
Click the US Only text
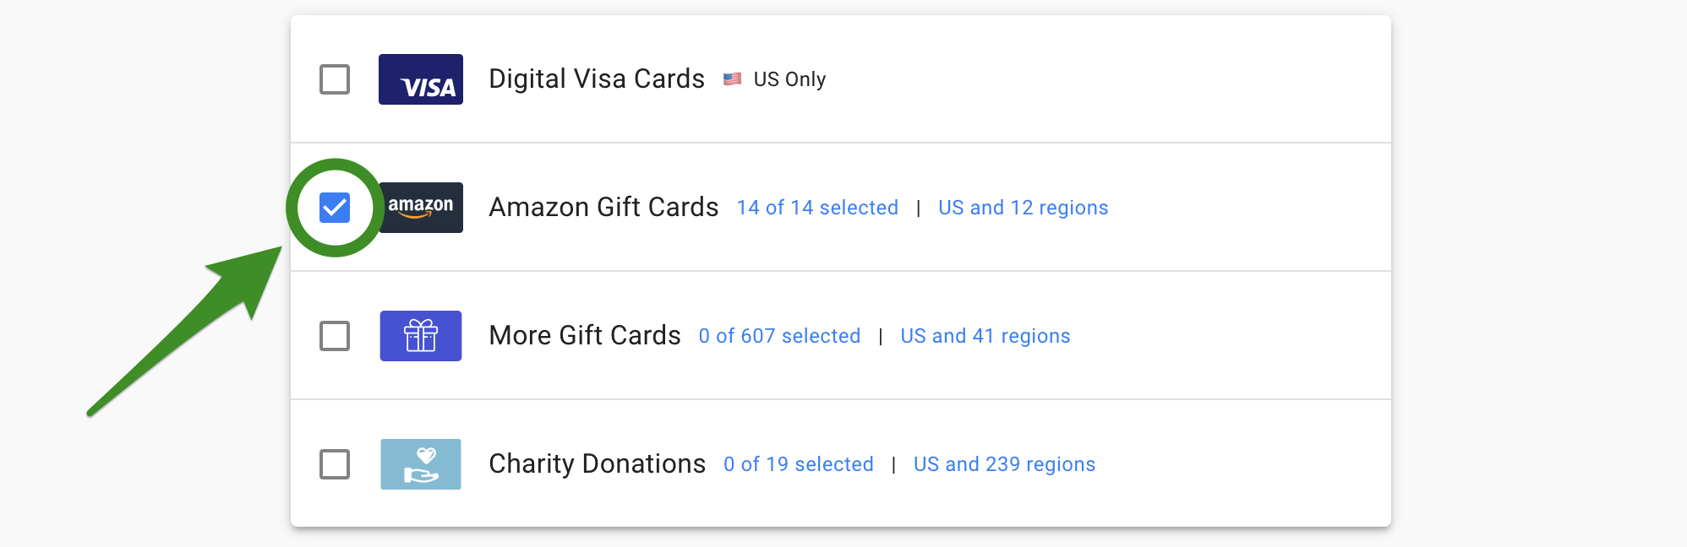click(x=789, y=79)
